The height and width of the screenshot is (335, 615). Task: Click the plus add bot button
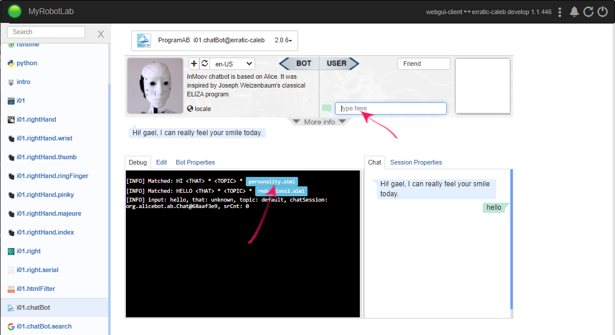pos(194,63)
